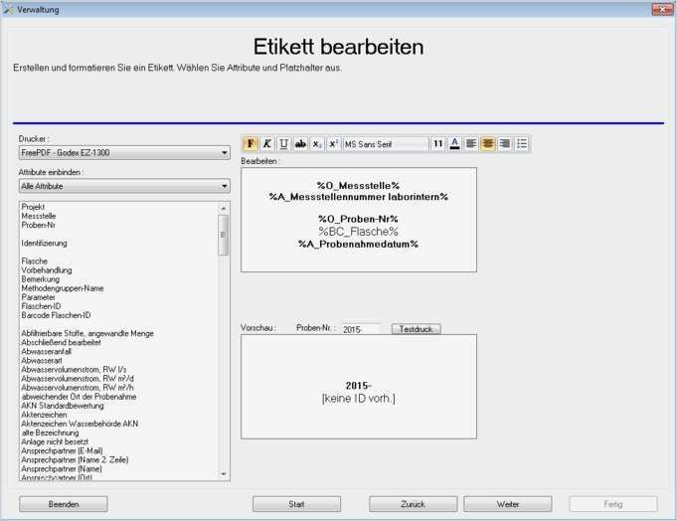The height and width of the screenshot is (521, 677).
Task: Select 'Abschließend bearbeitet' attribute
Action: [62, 343]
